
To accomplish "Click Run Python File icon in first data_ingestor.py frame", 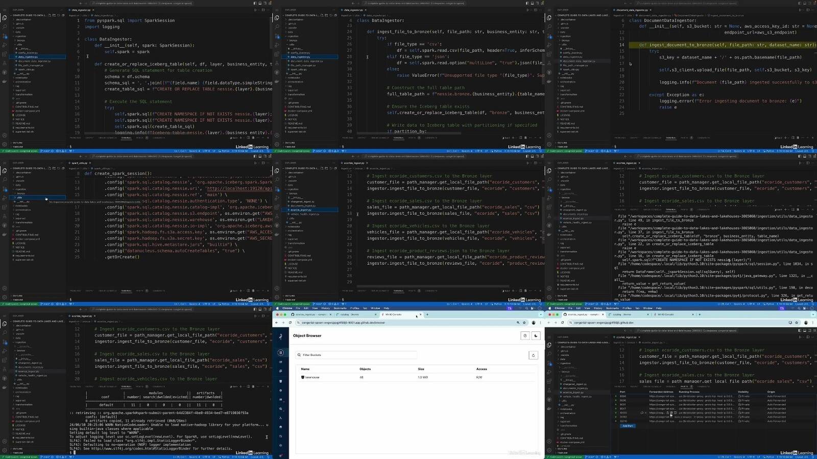I will click(x=255, y=10).
